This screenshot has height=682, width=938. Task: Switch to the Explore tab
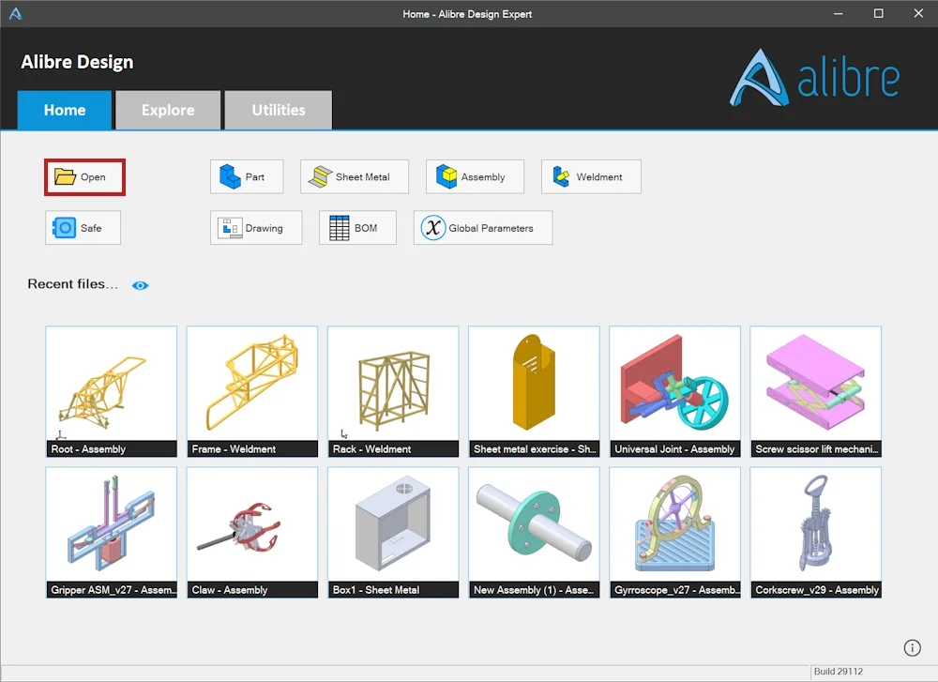(168, 110)
